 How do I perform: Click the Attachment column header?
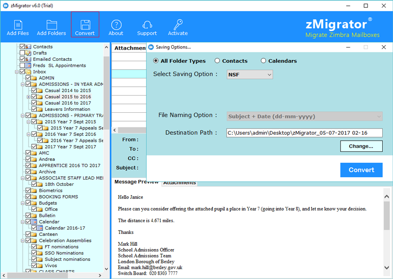[x=129, y=48]
